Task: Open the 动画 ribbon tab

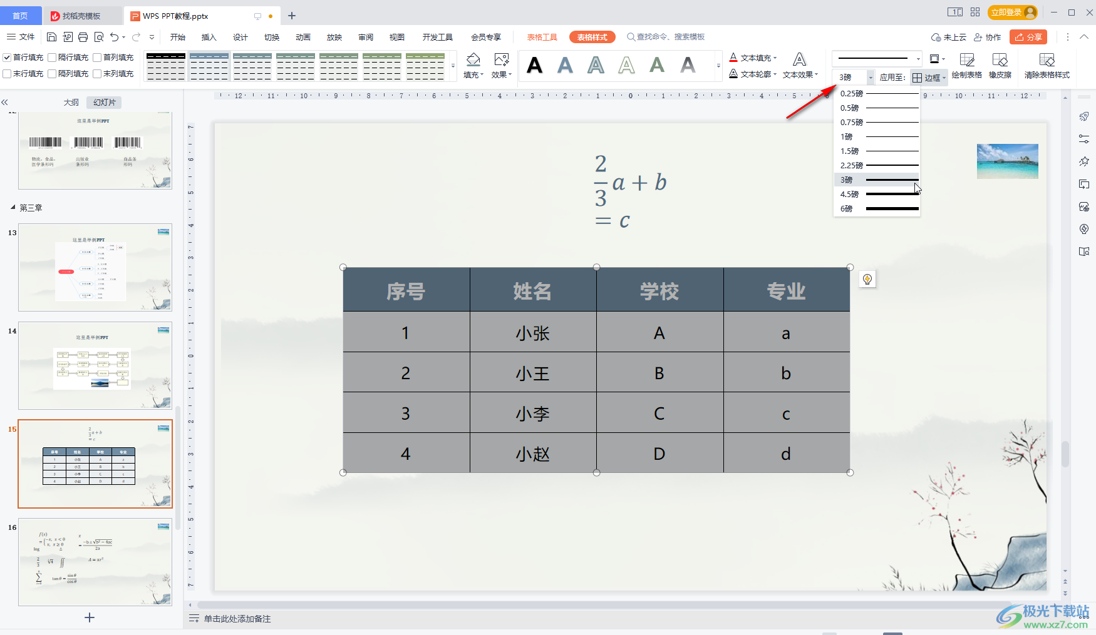Action: [x=303, y=37]
